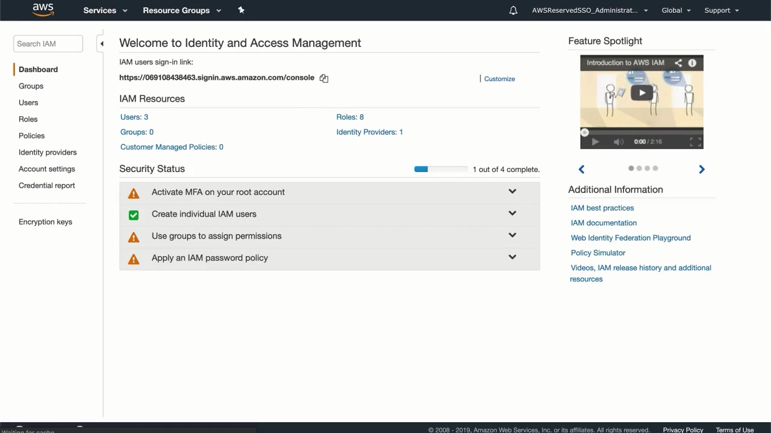Select Policies in the sidebar
The image size is (771, 433).
tap(31, 136)
